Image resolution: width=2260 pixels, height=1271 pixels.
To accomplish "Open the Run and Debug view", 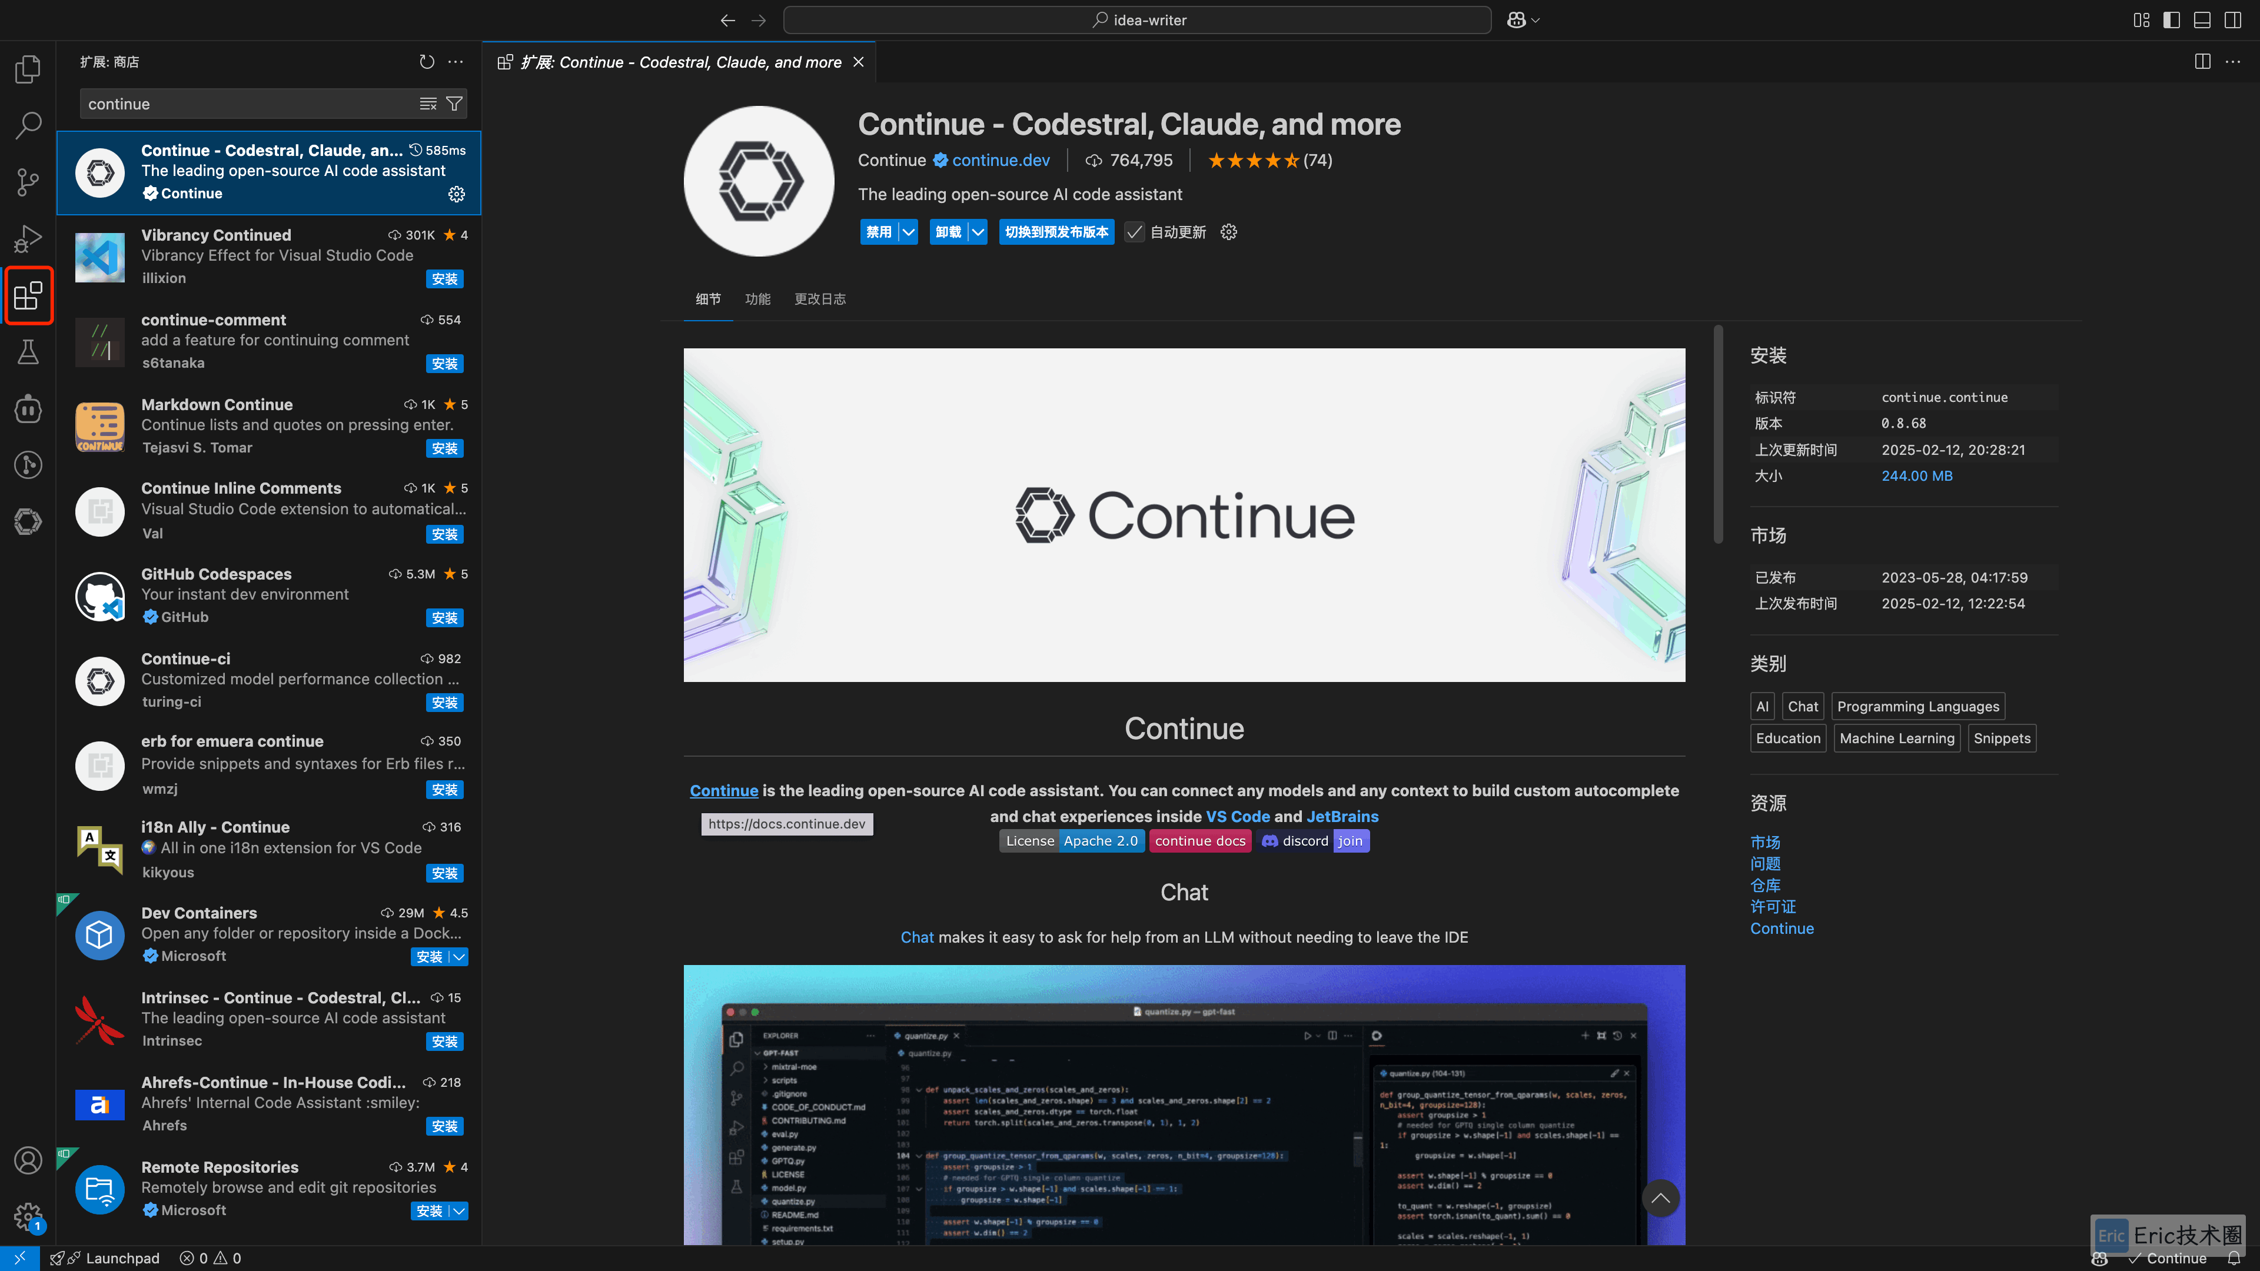I will point(28,238).
